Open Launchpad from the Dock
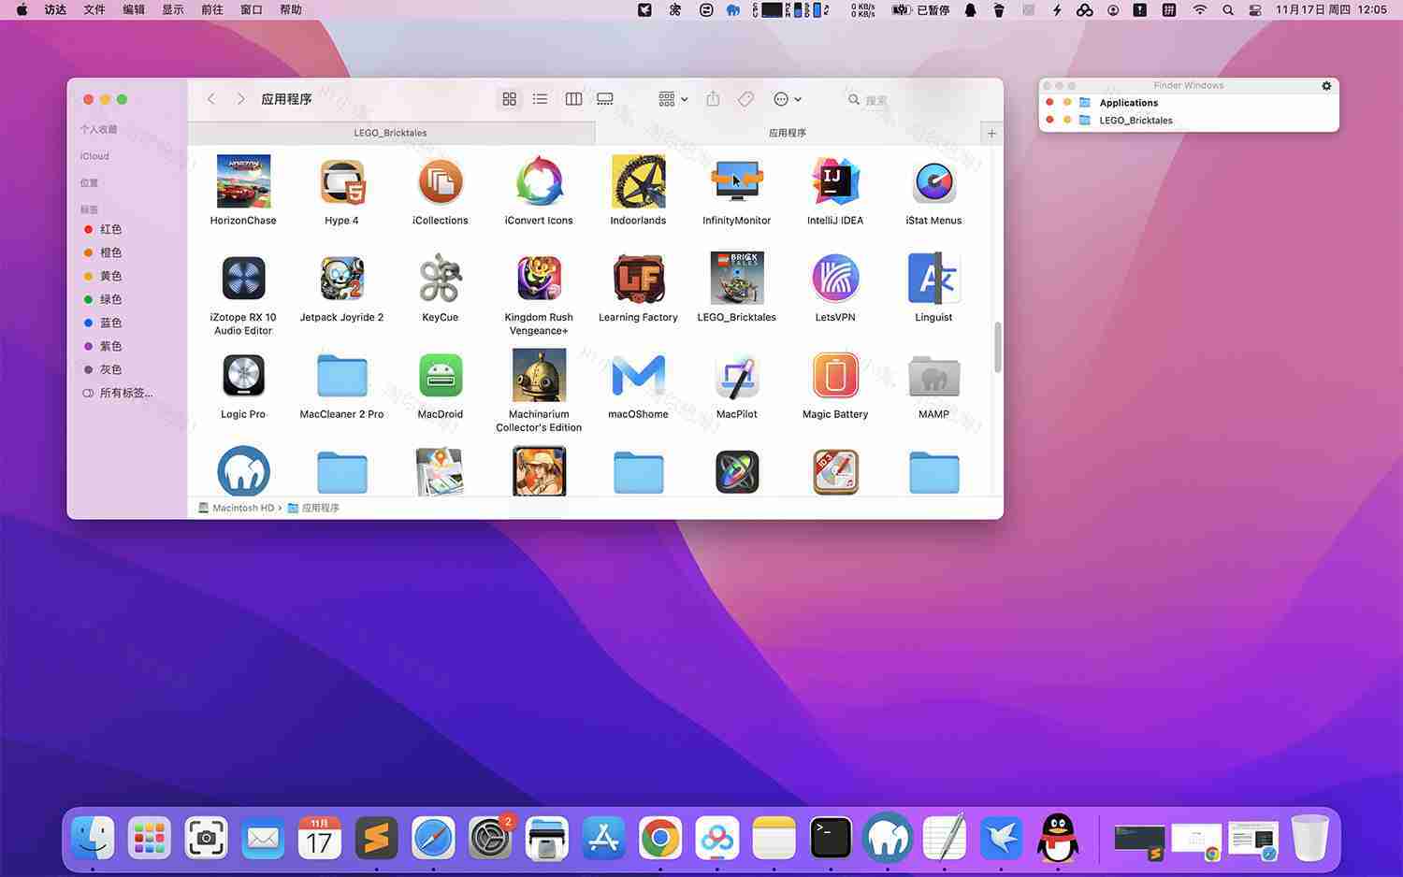The image size is (1403, 877). (x=149, y=838)
